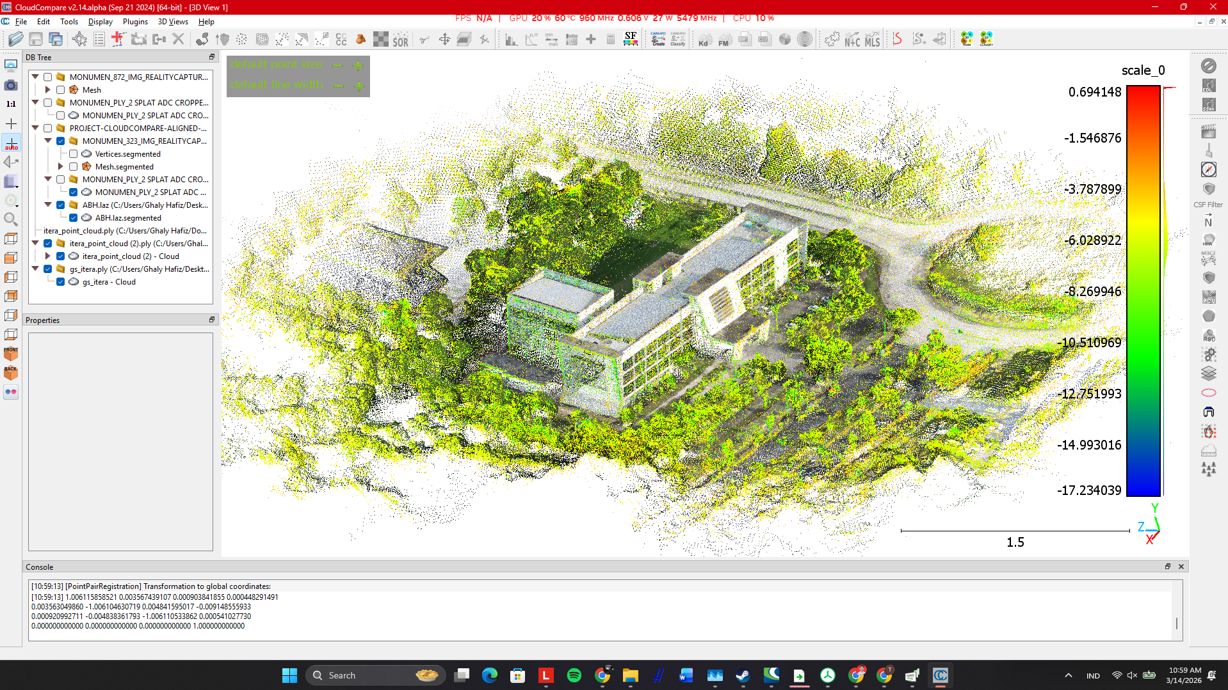Screen dimensions: 1228x690
Task: Click the red cross translate/rotate tool
Action: [118, 40]
